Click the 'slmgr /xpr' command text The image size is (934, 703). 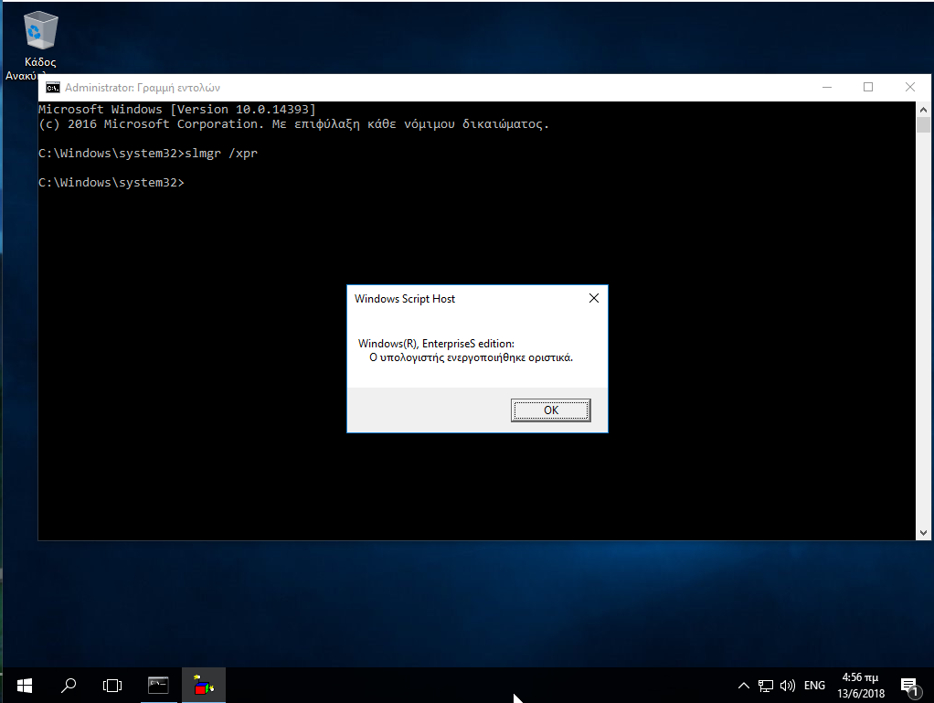tap(221, 153)
